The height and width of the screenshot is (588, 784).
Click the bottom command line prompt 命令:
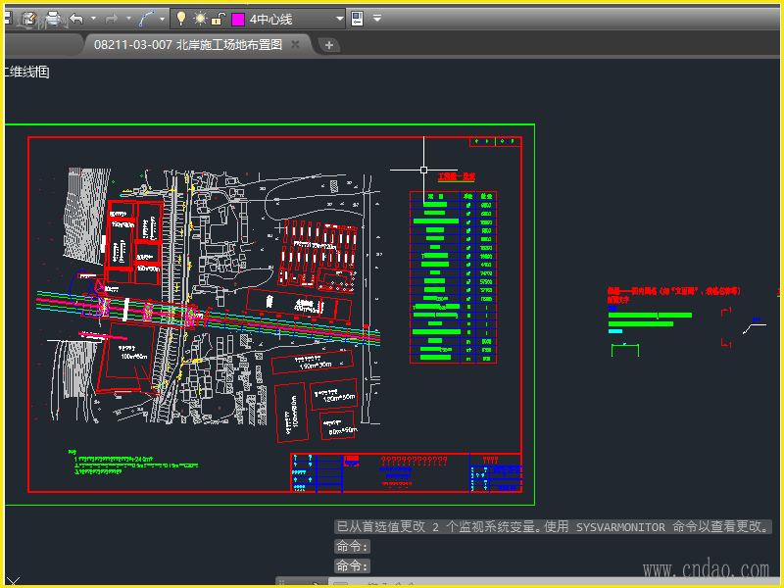click(x=352, y=565)
